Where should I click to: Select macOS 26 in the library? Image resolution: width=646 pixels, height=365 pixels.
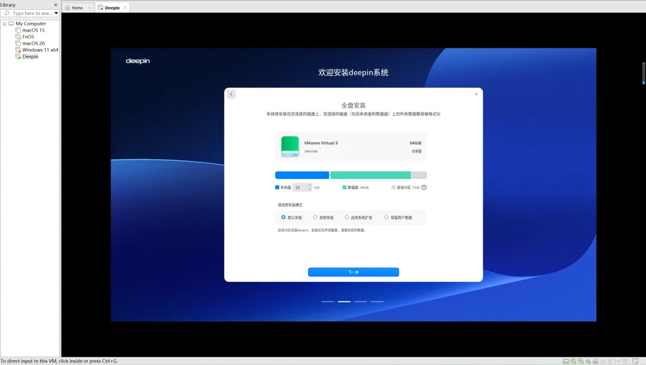click(33, 43)
